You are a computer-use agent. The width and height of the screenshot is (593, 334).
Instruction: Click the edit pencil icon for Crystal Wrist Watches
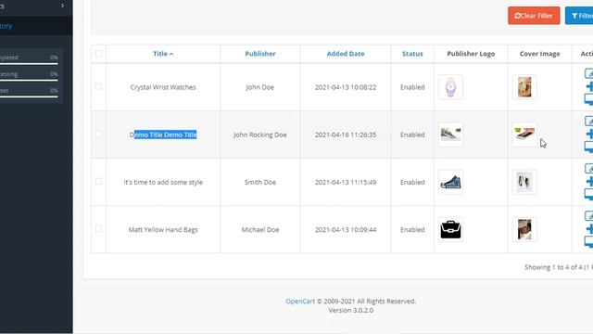coord(589,73)
